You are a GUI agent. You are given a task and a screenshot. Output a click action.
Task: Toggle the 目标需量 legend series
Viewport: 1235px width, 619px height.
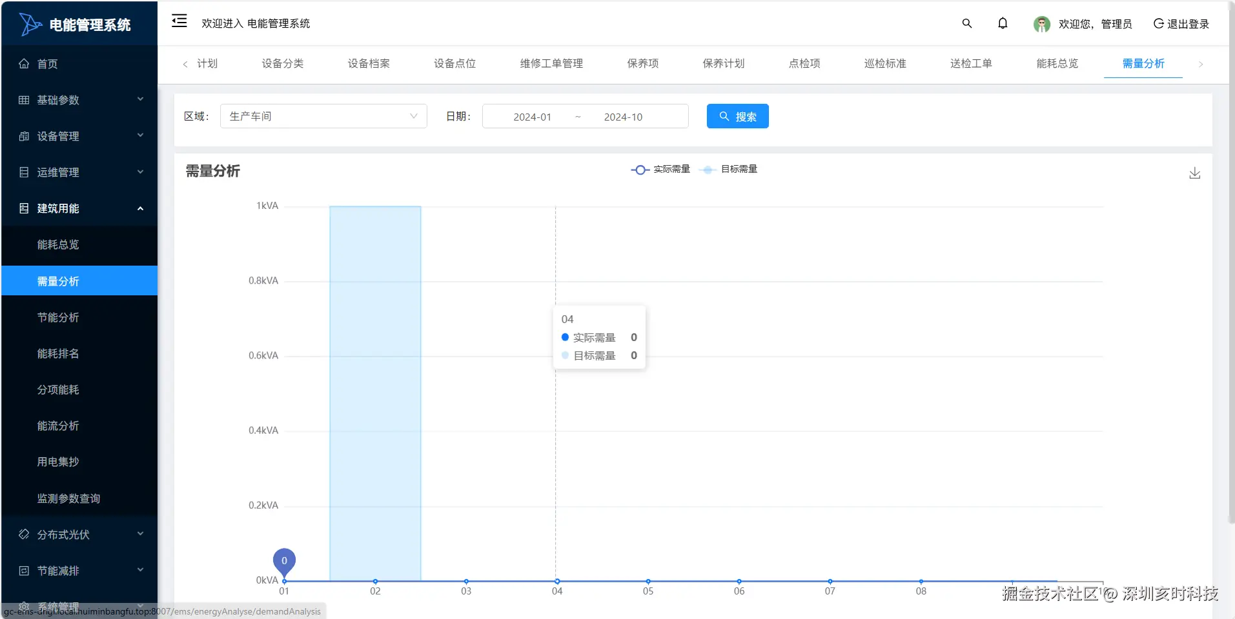point(728,170)
